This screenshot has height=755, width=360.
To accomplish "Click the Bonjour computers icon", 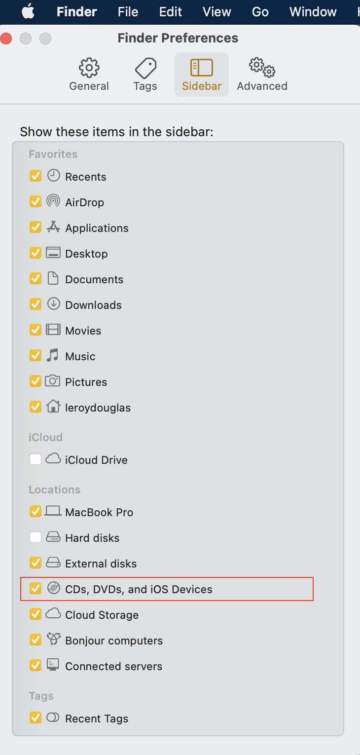I will click(x=53, y=640).
